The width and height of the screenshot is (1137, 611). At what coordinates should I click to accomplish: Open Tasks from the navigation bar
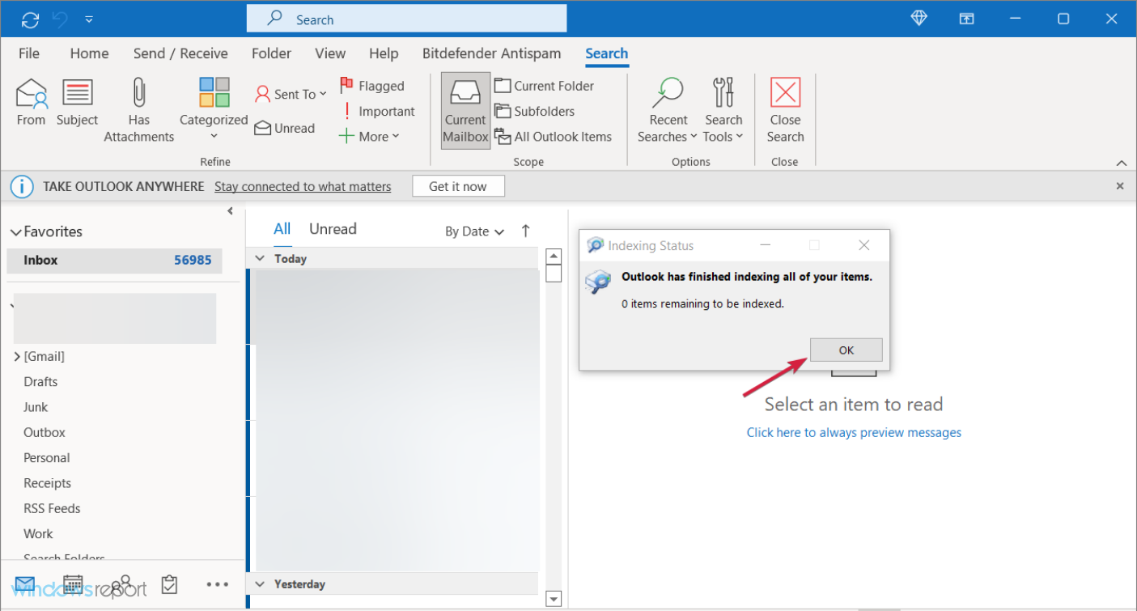click(x=169, y=584)
